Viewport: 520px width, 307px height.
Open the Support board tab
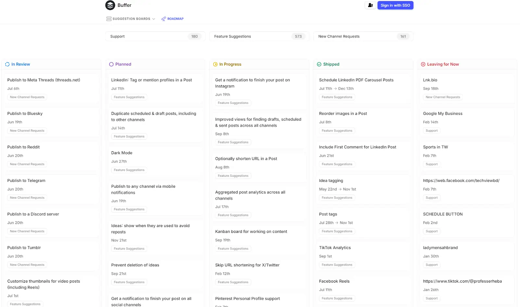(x=155, y=36)
